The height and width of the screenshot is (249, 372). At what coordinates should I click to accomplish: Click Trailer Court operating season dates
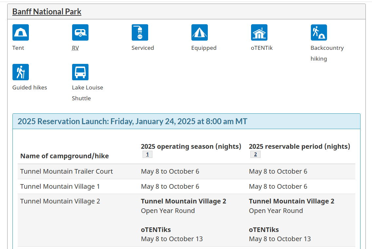pos(170,171)
